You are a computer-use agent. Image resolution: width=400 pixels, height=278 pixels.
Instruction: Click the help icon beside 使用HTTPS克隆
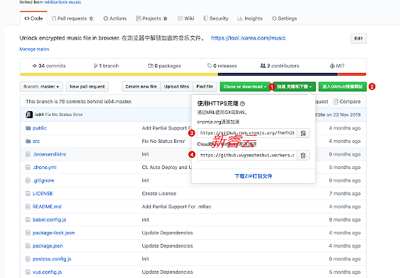point(243,103)
